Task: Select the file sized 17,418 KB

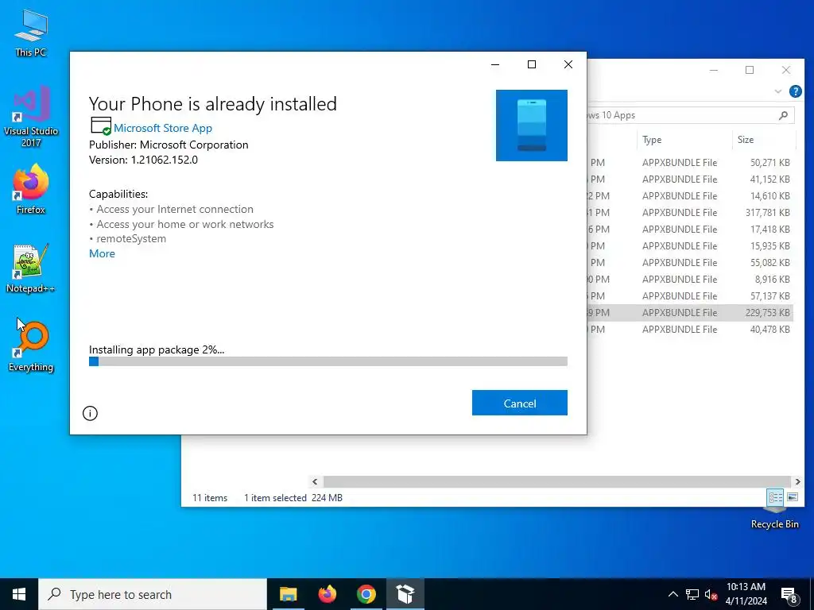Action: (691, 229)
